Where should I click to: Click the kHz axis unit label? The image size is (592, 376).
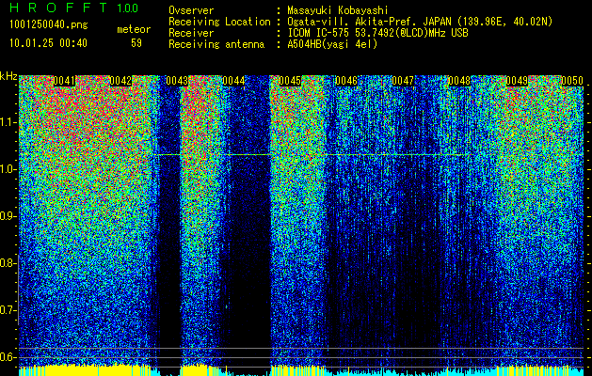click(x=8, y=76)
